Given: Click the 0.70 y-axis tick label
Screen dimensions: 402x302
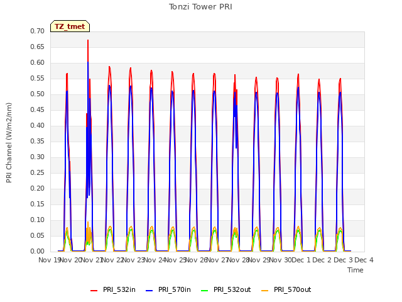Looking at the screenshot, I should [38, 31].
